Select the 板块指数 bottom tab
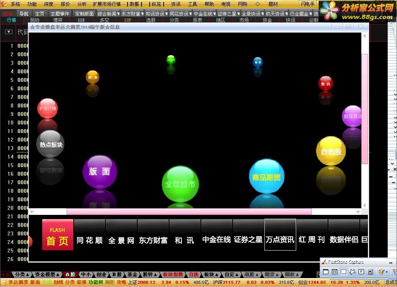397x287 pixels. coord(173,274)
